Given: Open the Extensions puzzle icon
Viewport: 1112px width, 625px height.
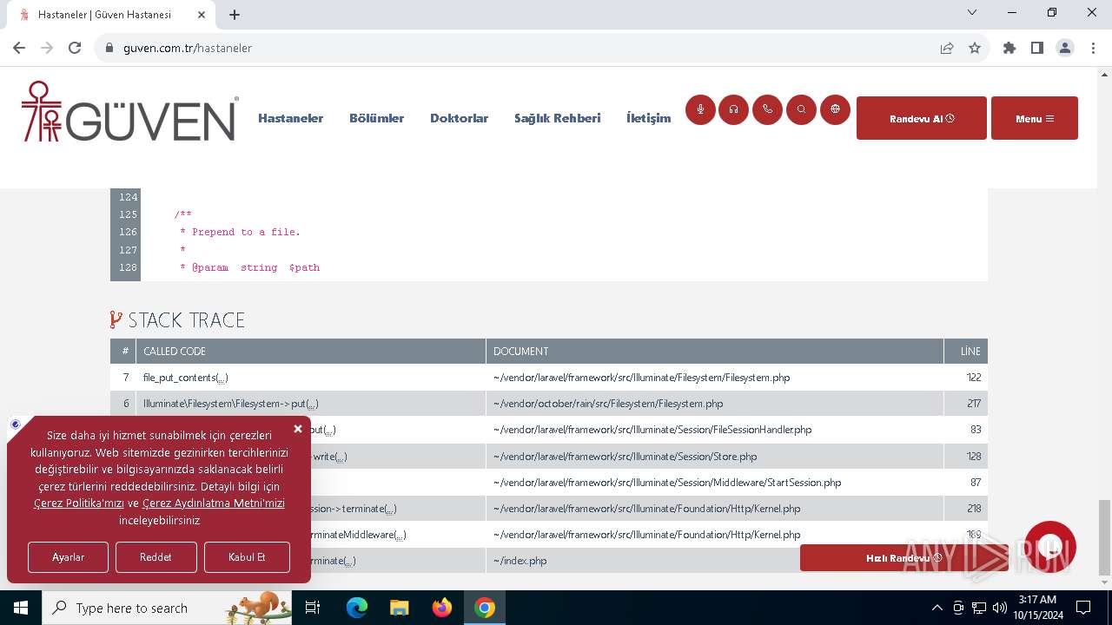Looking at the screenshot, I should tap(1009, 48).
